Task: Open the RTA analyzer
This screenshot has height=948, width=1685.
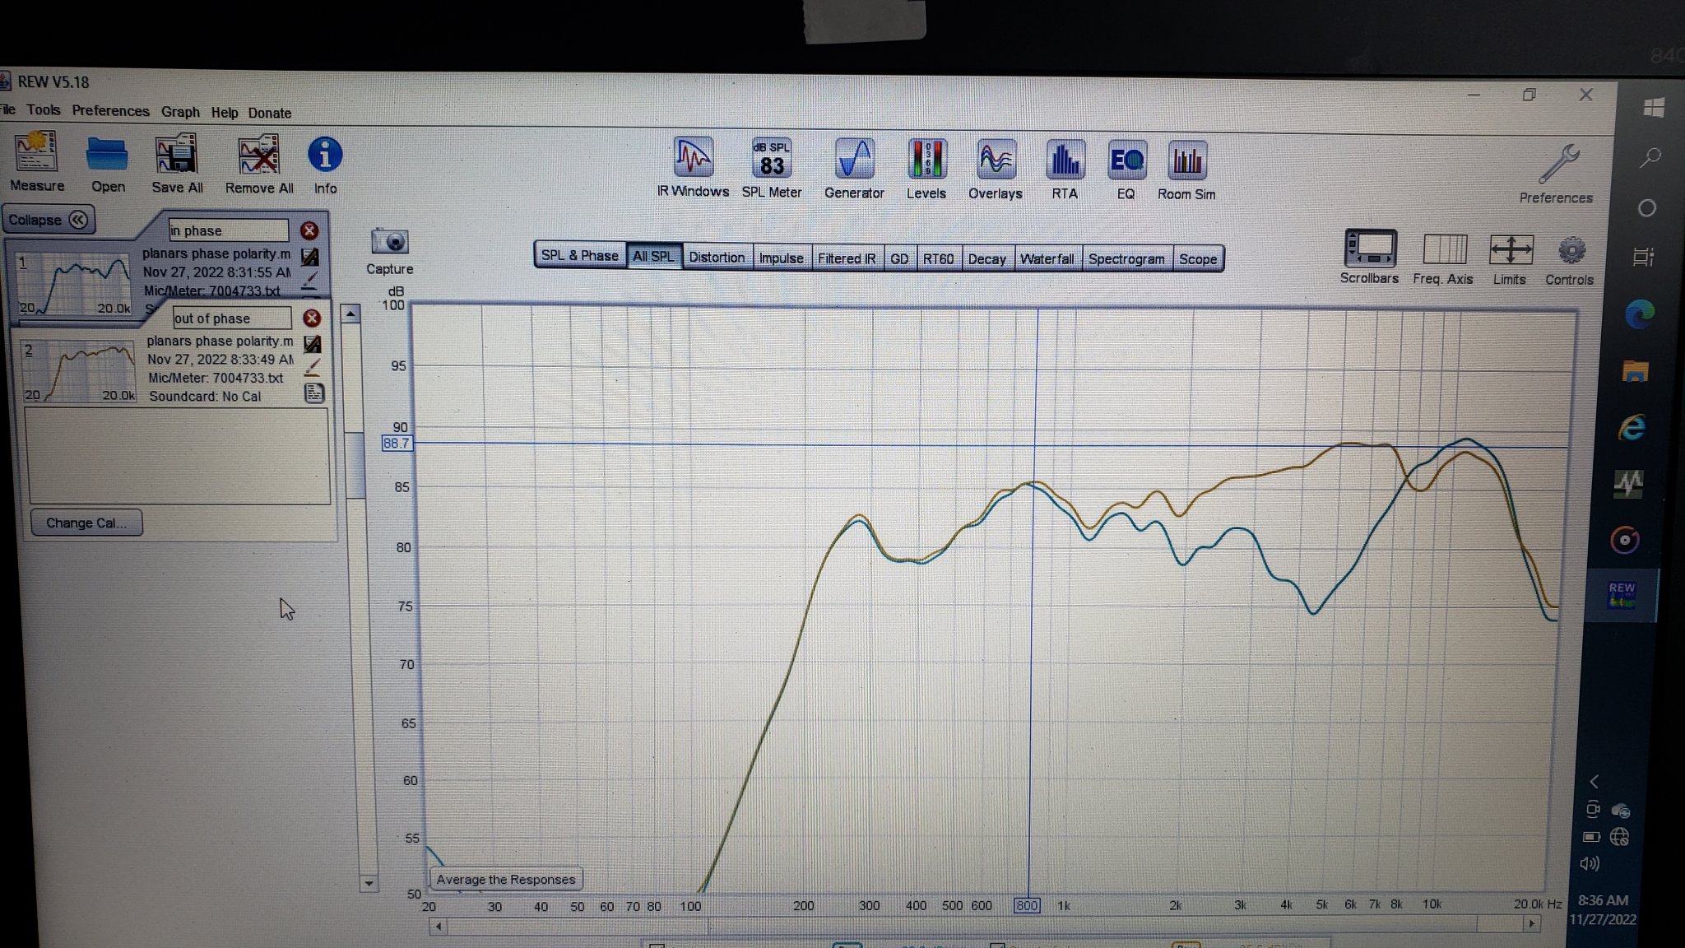Action: [x=1065, y=170]
